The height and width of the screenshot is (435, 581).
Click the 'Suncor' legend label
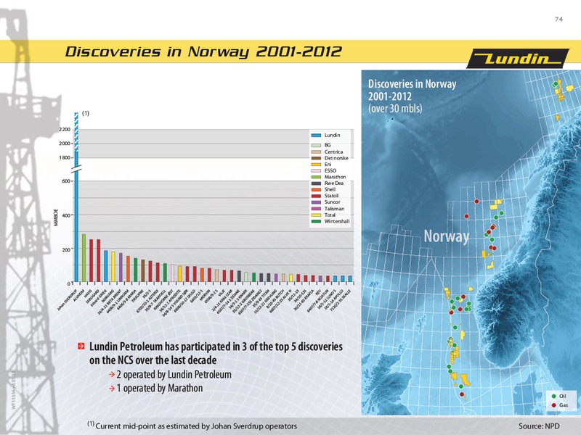(332, 202)
